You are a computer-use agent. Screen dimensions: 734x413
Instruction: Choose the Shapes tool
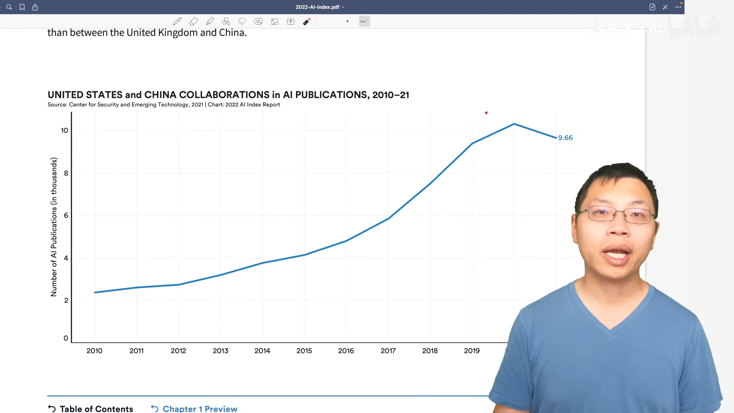(226, 21)
